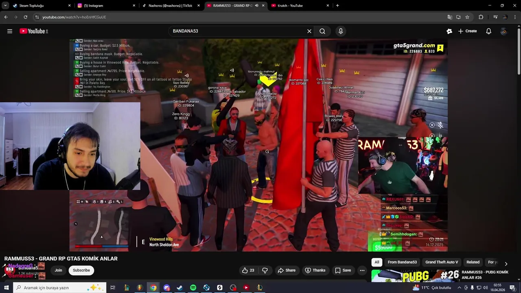Show hidden system tray icons
The height and width of the screenshot is (293, 521).
pos(459,288)
